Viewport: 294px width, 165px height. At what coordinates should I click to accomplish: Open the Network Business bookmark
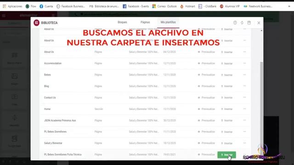tap(258, 6)
